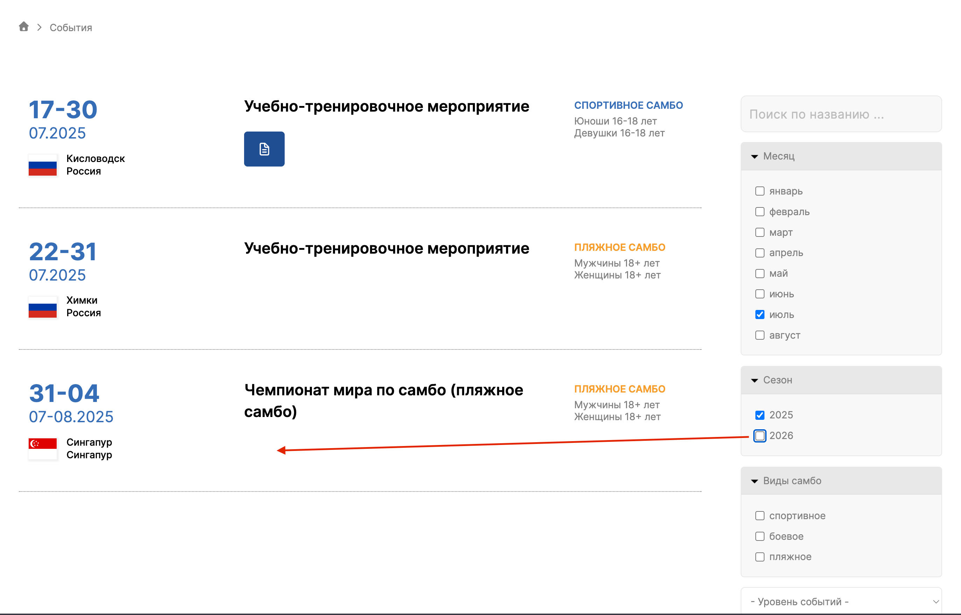Viewport: 961px width, 615px height.
Task: Tick the пляжное sambo type checkbox
Action: tap(760, 557)
